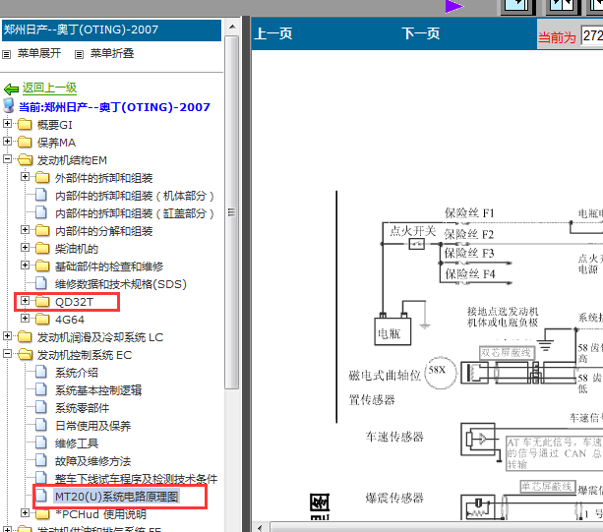Click document icon of 系统介绍
This screenshot has height=532, width=603.
click(41, 372)
